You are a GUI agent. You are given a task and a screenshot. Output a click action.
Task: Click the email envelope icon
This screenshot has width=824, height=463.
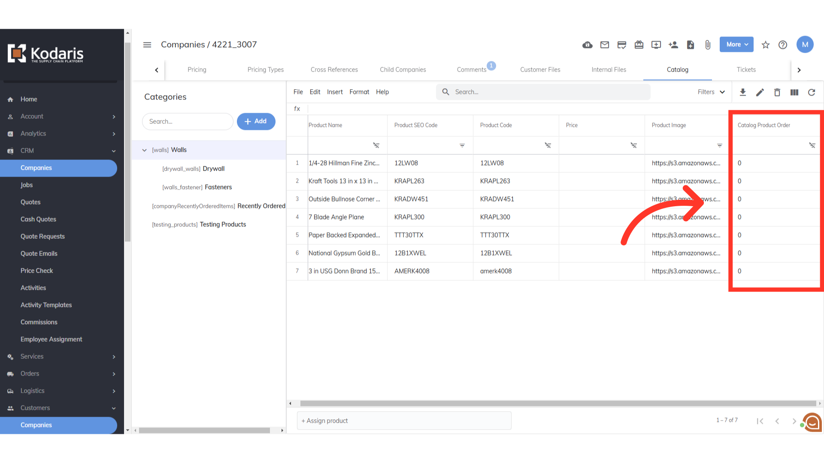coord(605,45)
